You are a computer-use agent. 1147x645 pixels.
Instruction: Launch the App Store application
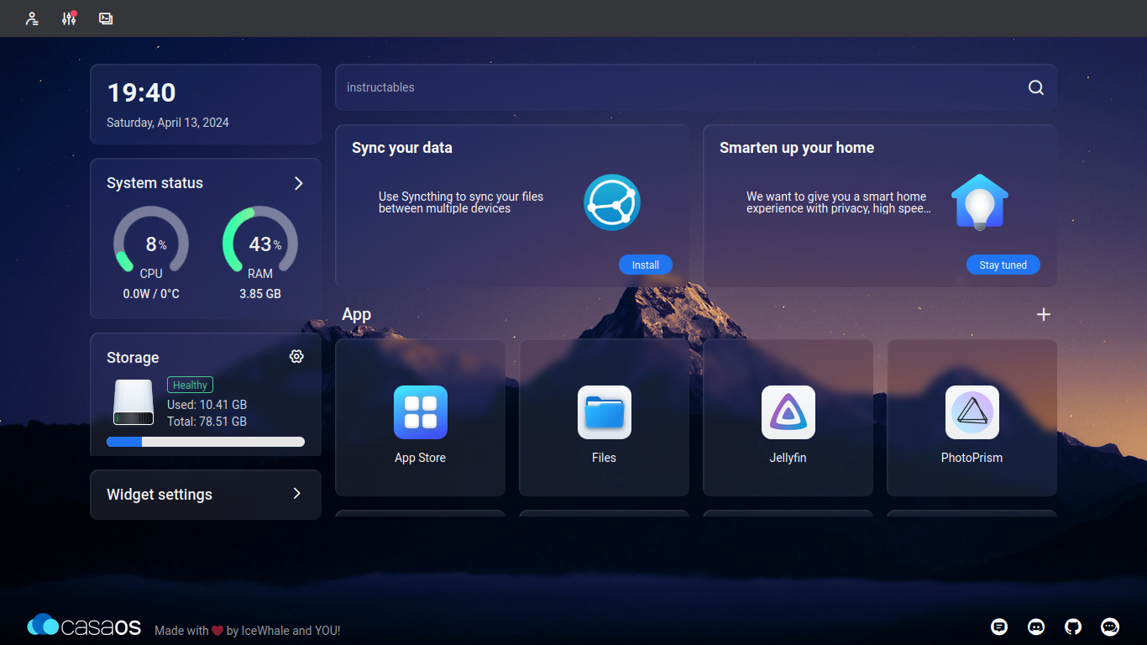[420, 412]
